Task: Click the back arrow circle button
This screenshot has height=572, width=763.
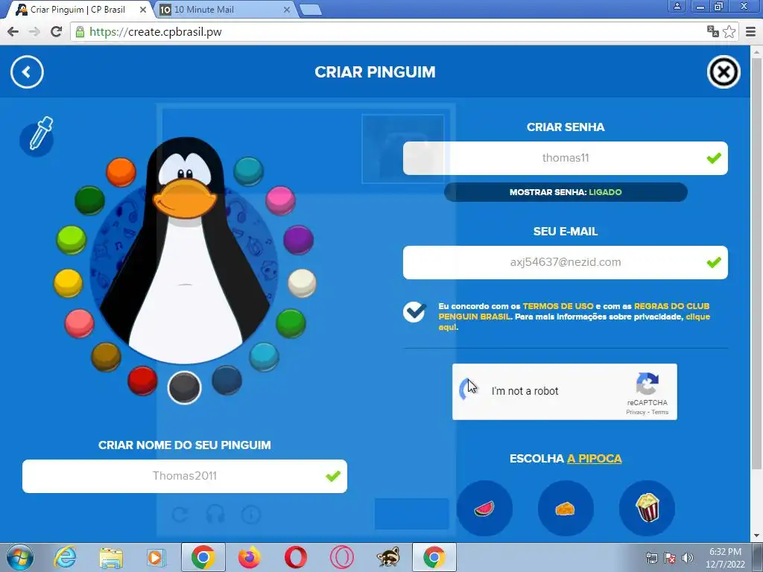Action: 27,72
